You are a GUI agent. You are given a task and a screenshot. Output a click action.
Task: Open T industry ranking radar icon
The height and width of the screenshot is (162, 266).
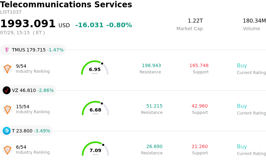pos(7,150)
